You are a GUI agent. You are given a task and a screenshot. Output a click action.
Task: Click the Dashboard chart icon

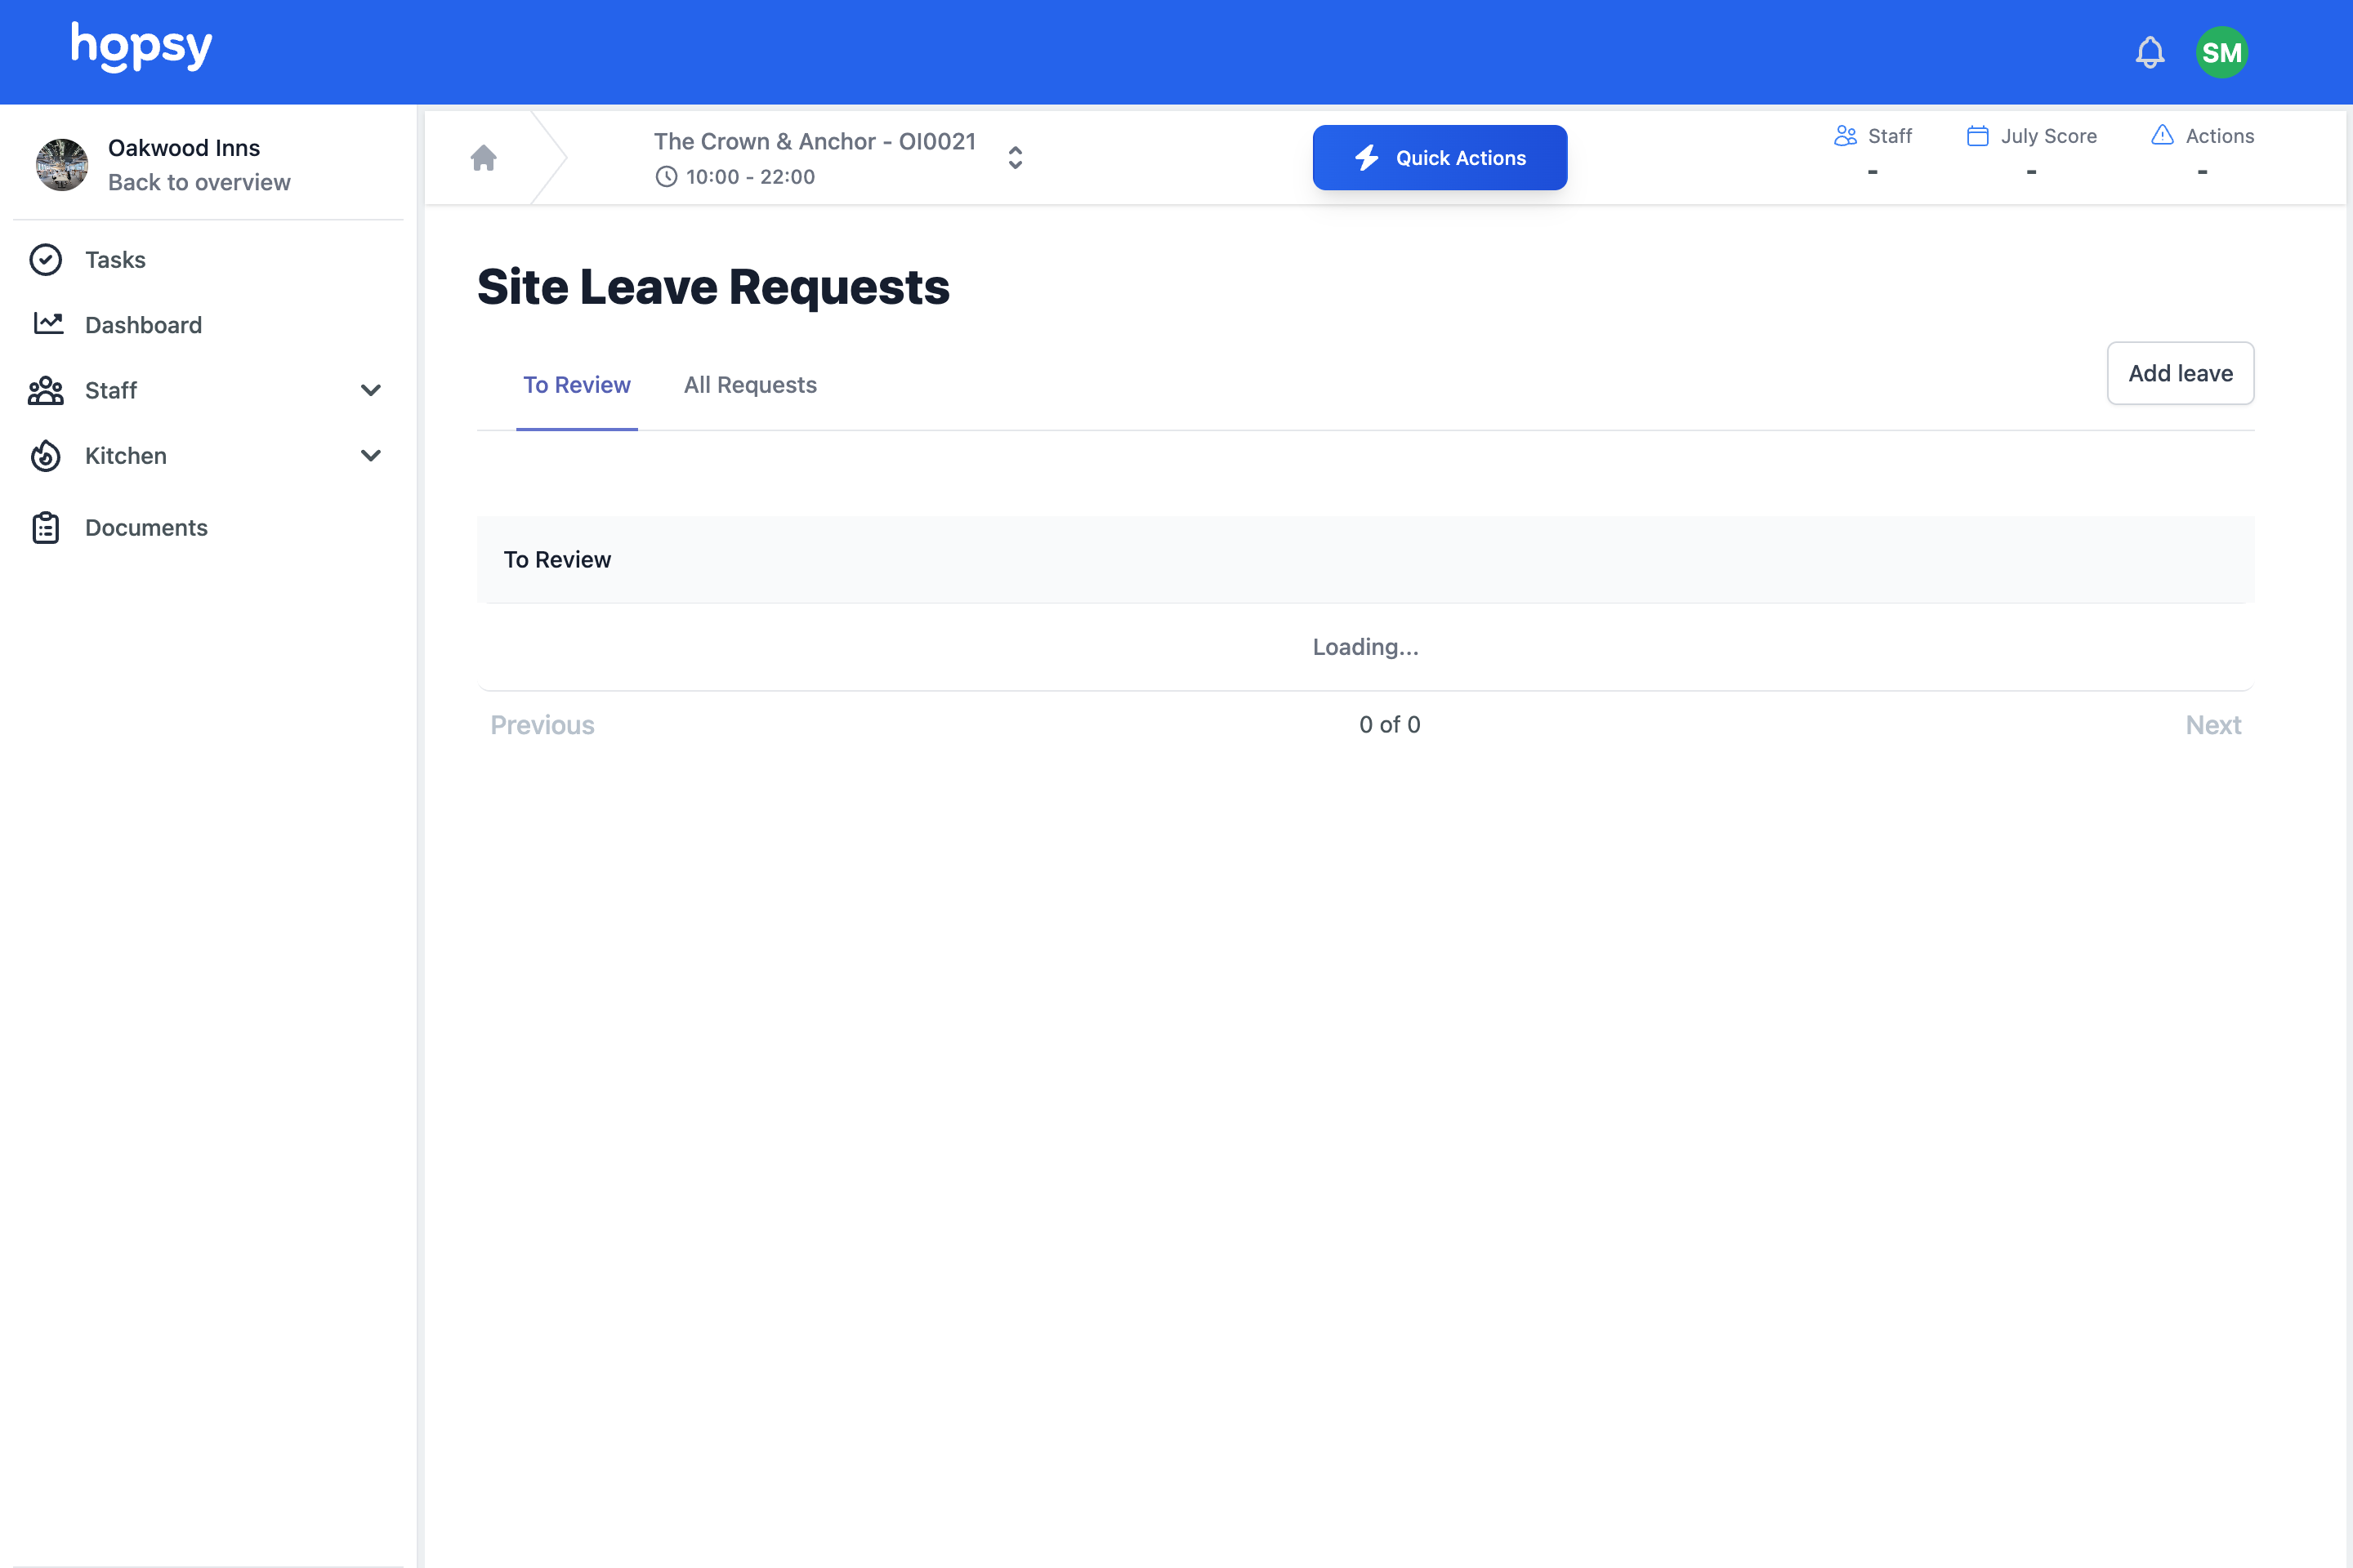pyautogui.click(x=48, y=324)
